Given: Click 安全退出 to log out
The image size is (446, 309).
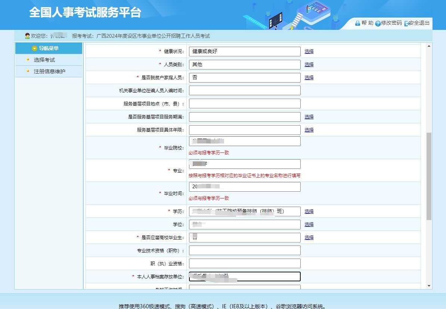Looking at the screenshot, I should 419,23.
